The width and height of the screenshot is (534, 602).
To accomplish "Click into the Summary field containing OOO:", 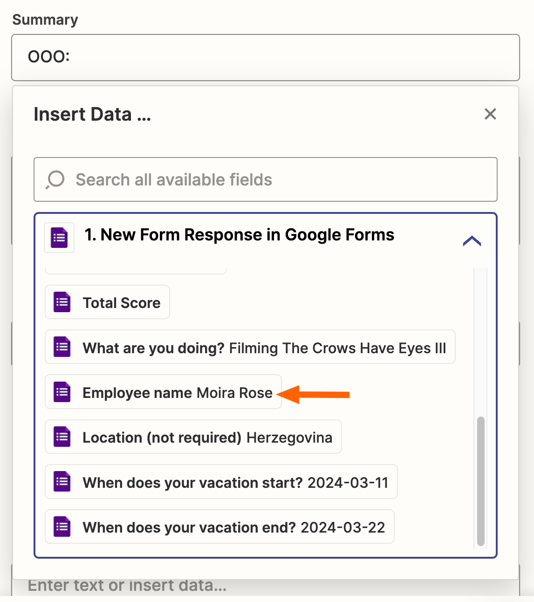I will coord(266,57).
